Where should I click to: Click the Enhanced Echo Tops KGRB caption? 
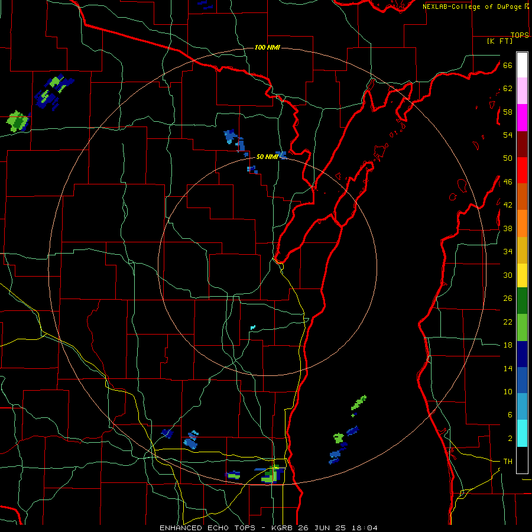[268, 528]
